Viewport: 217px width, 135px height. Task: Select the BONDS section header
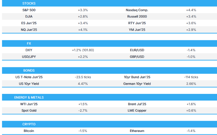[x=29, y=71]
